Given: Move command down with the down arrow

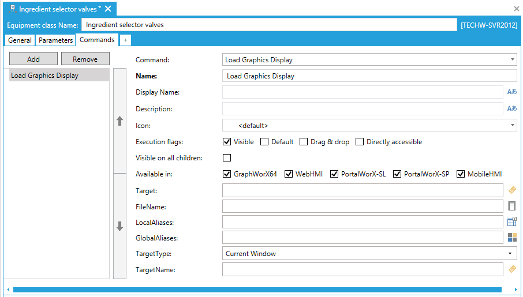Looking at the screenshot, I should point(120,227).
